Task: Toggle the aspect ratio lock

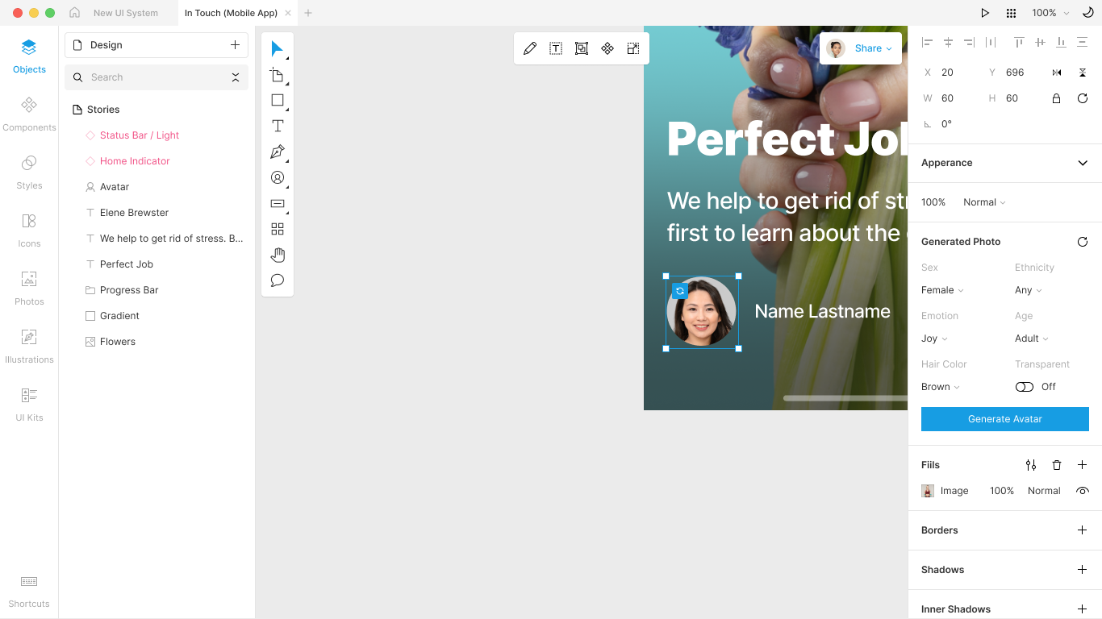Action: pos(1056,98)
